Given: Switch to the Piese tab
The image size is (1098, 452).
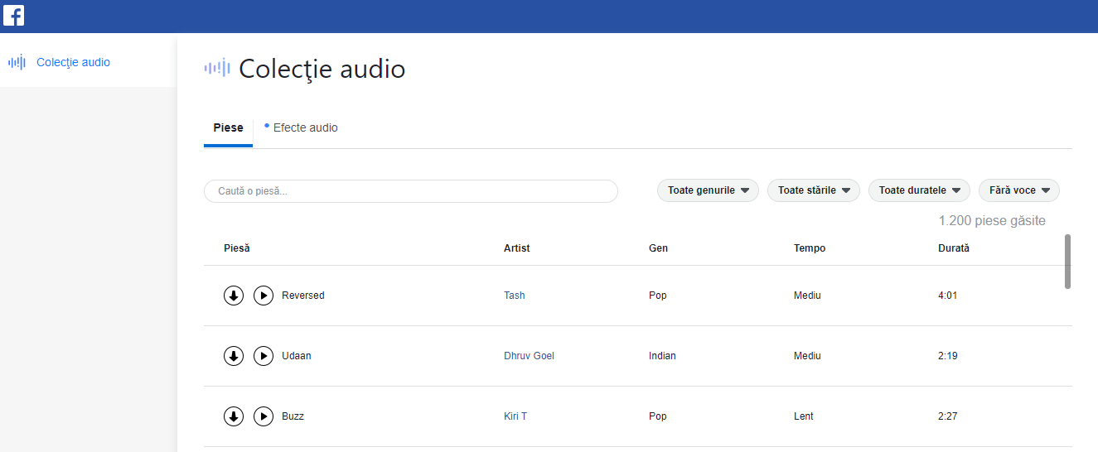Looking at the screenshot, I should click(x=228, y=128).
